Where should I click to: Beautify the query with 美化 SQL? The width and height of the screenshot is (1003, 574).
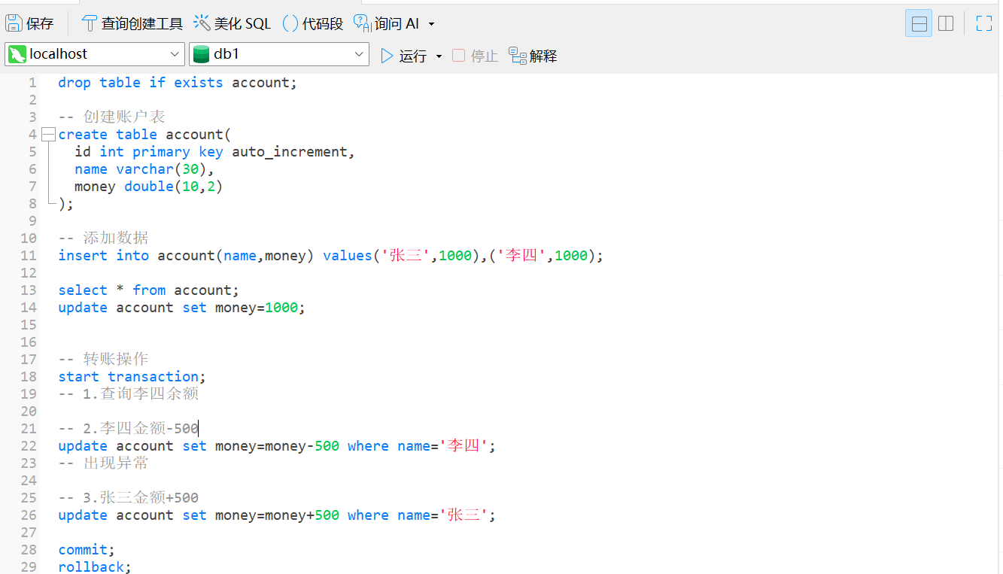tap(233, 23)
